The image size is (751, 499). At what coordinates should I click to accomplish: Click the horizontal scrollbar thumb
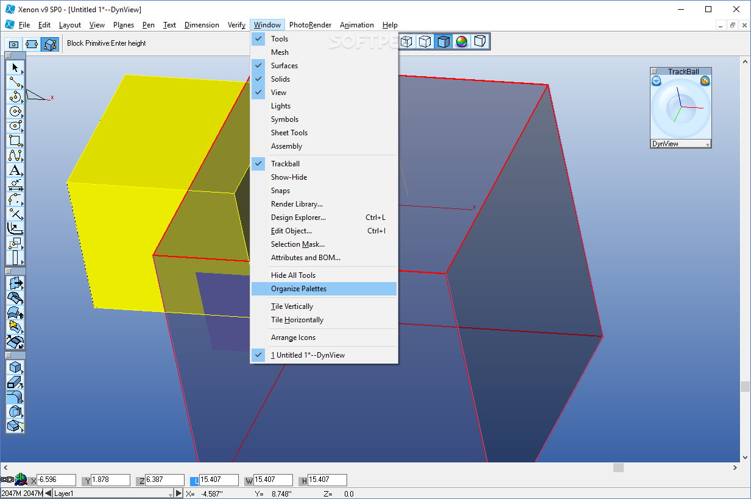[618, 467]
